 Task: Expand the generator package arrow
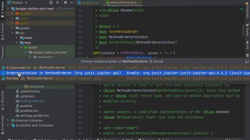[30, 57]
